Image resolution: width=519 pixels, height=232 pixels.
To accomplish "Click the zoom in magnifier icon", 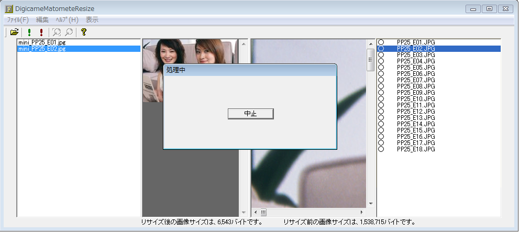I will click(57, 32).
